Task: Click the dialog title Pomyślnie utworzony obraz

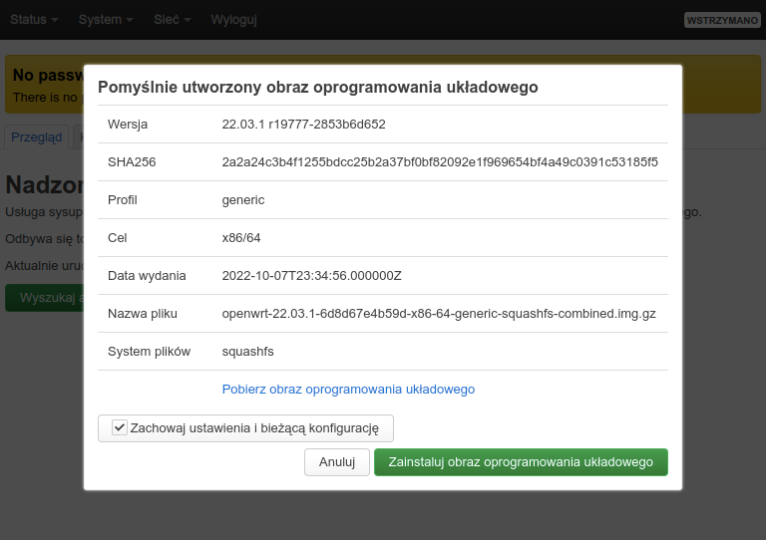Action: click(x=318, y=87)
